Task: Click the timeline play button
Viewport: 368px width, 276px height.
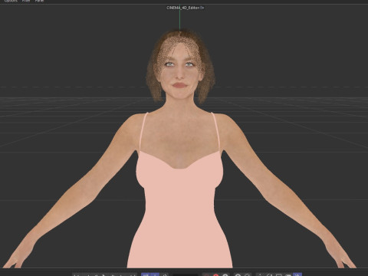Action: 103,275
